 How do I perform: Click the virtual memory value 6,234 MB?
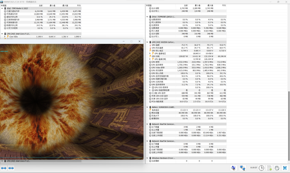pos(39,11)
